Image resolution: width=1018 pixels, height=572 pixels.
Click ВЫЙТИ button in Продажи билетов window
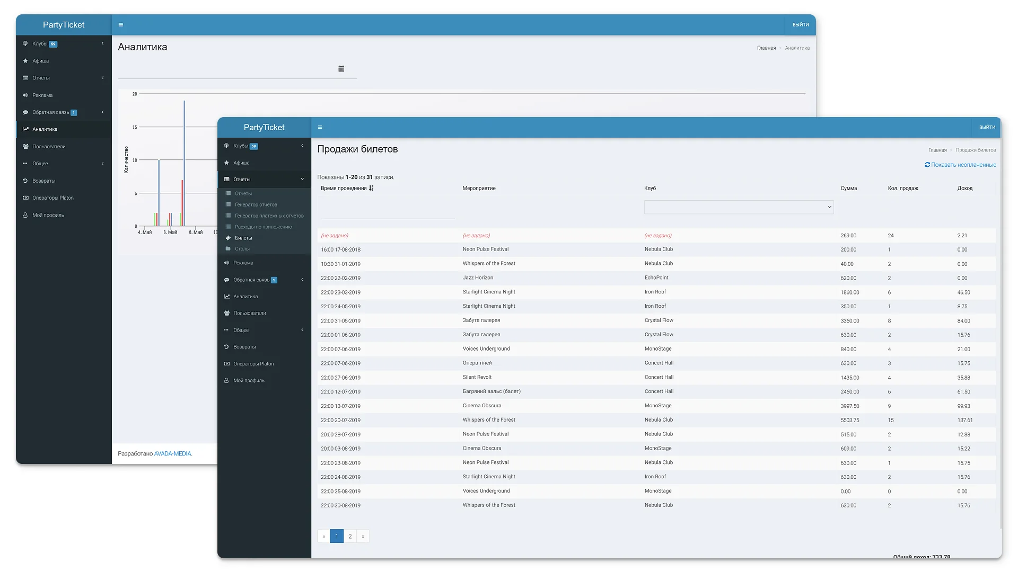tap(987, 127)
